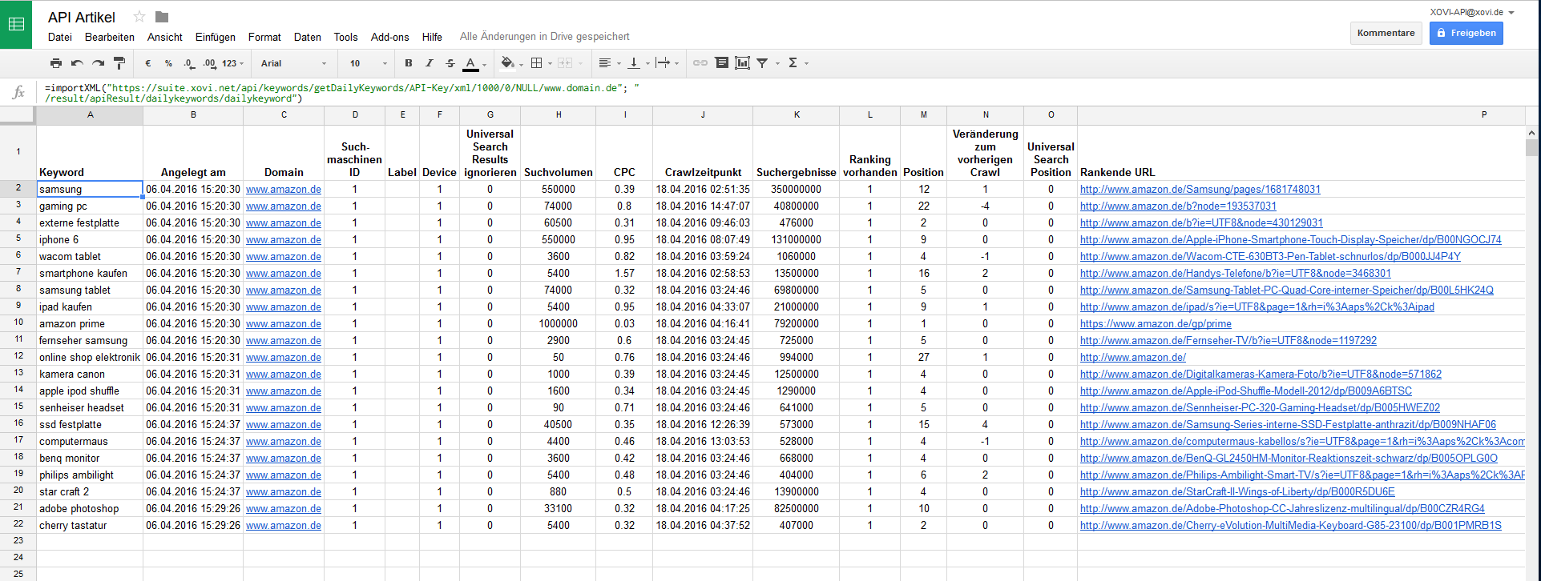The width and height of the screenshot is (1541, 581).
Task: Open the Arial font dropdown
Action: point(294,63)
